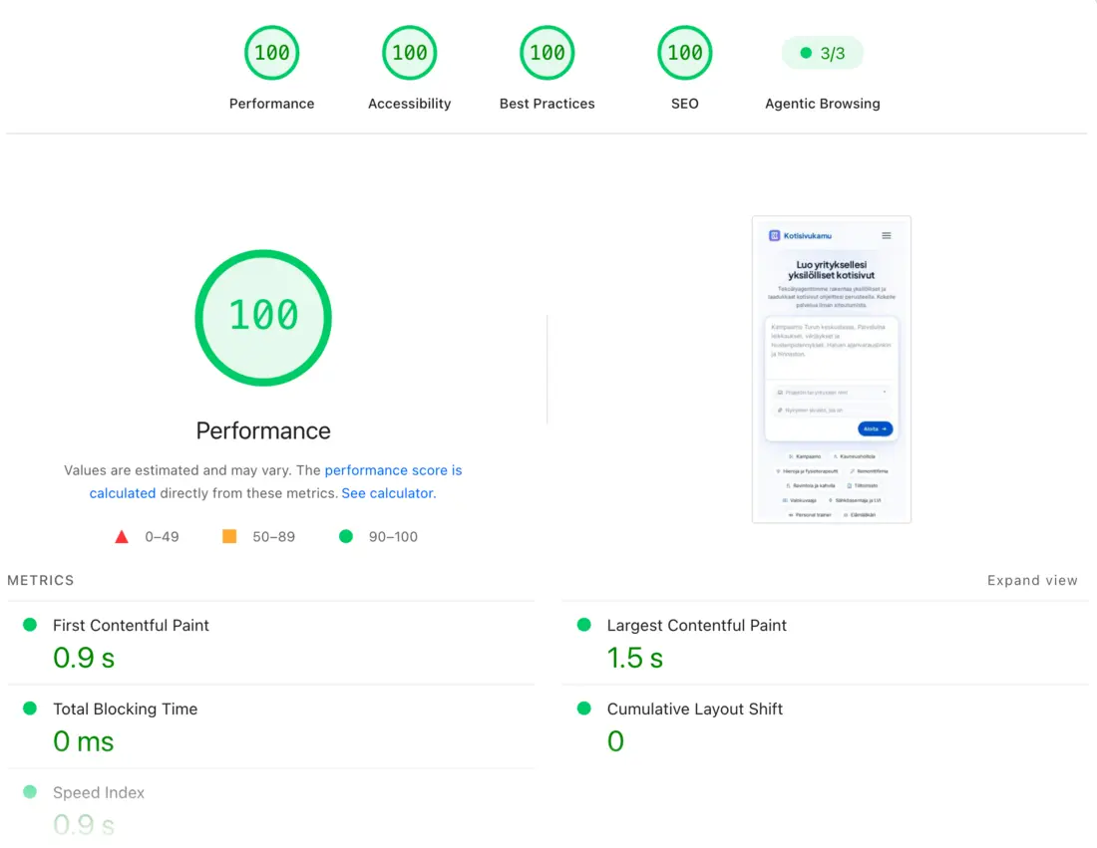
Task: Click the Performance 100 score gauge at top
Action: [271, 53]
